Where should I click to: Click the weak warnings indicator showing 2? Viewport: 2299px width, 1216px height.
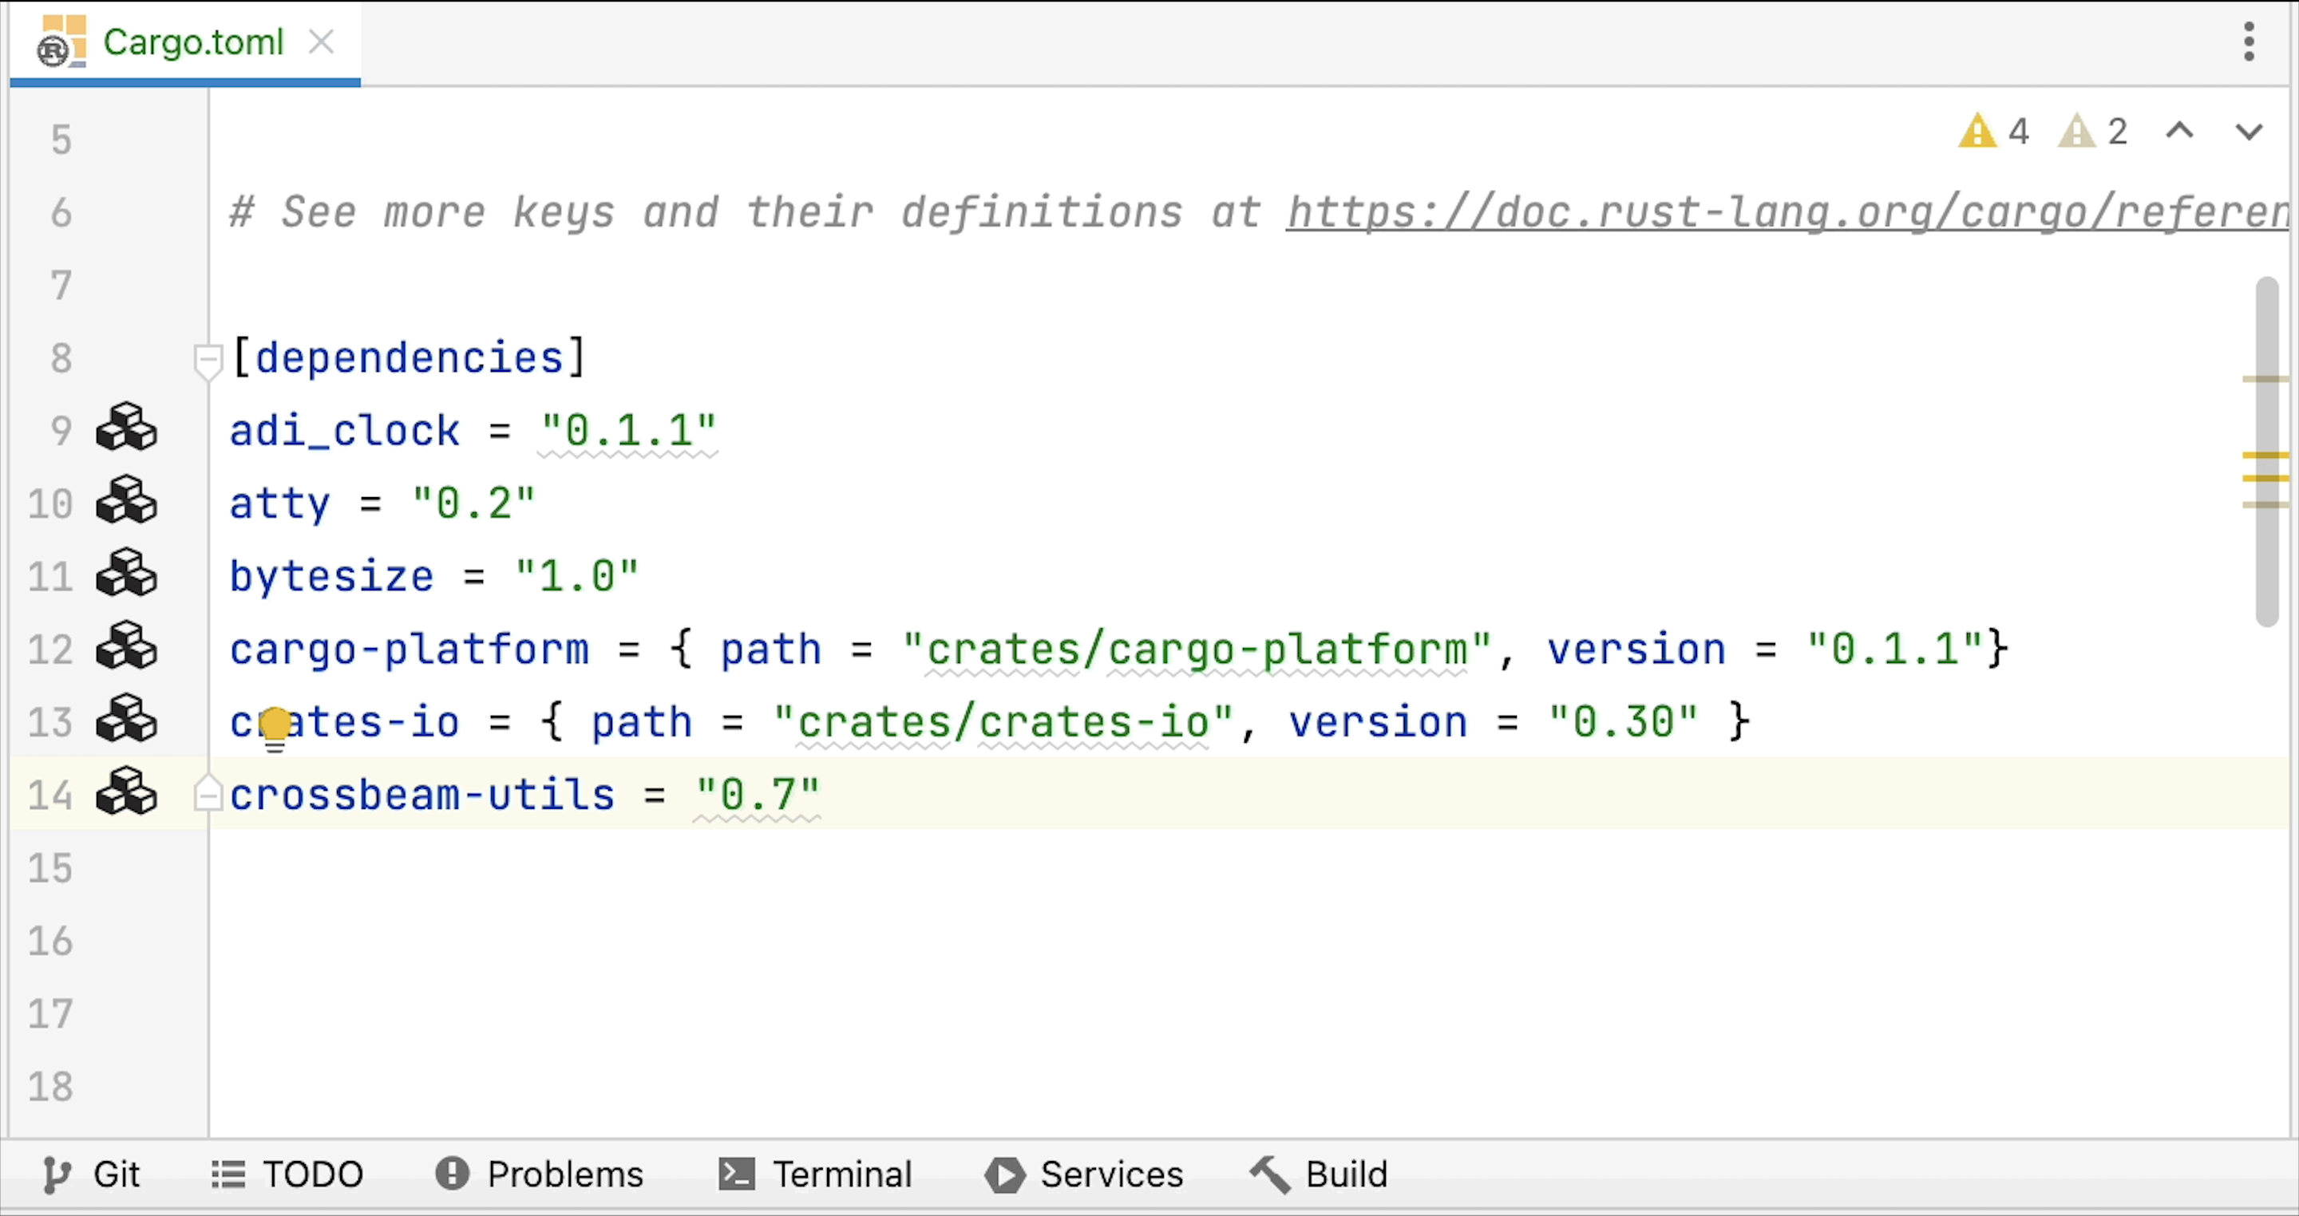2093,132
